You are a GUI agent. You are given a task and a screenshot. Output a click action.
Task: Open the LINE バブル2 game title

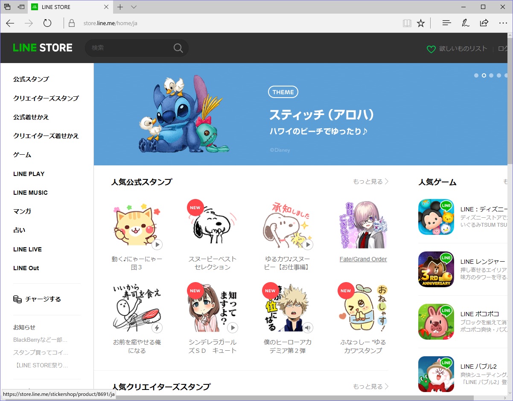click(x=478, y=366)
